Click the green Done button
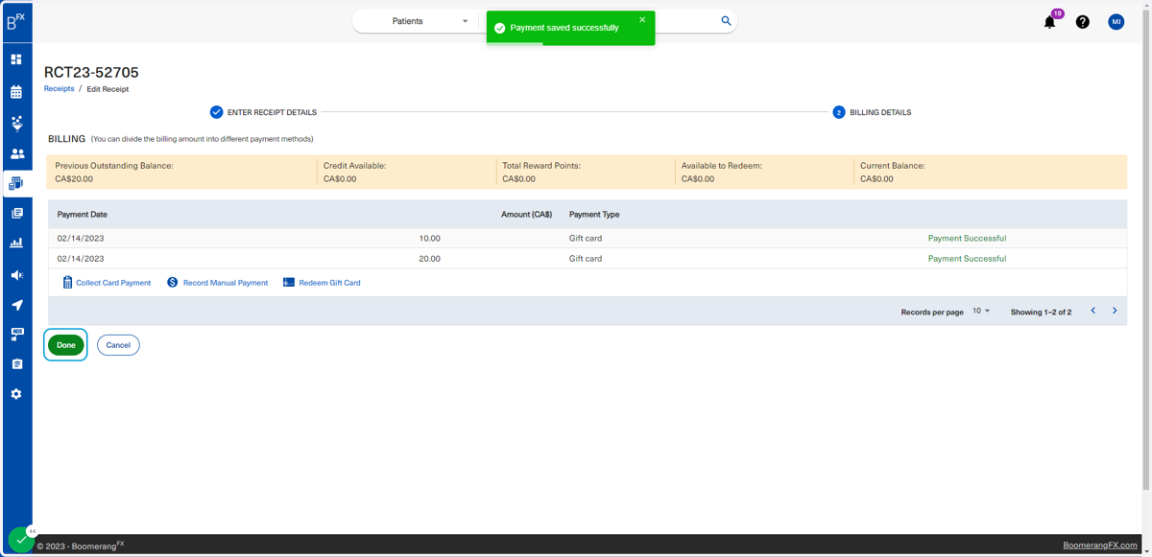 click(x=66, y=345)
